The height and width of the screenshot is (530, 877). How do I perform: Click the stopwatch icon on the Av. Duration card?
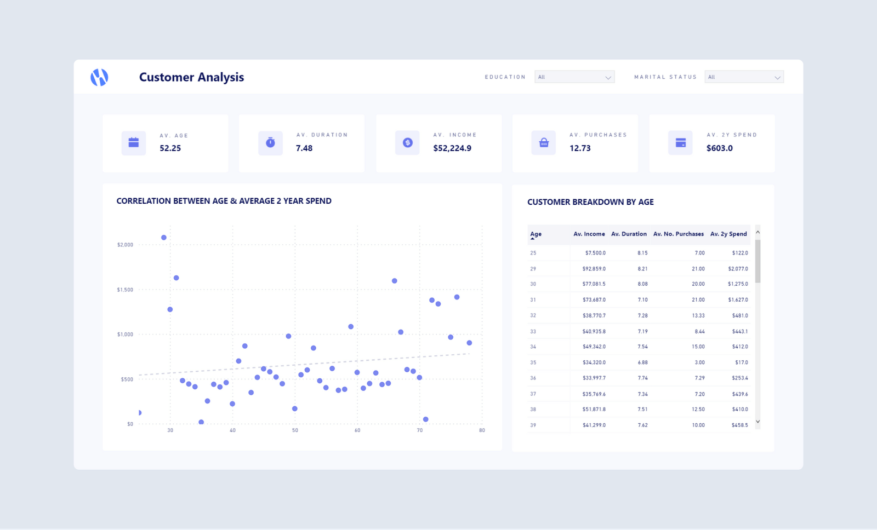tap(270, 142)
